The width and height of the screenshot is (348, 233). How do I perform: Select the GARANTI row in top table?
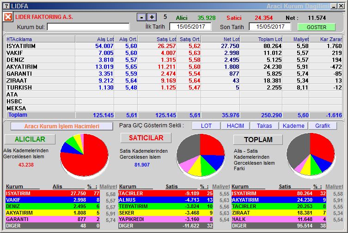(x=174, y=73)
